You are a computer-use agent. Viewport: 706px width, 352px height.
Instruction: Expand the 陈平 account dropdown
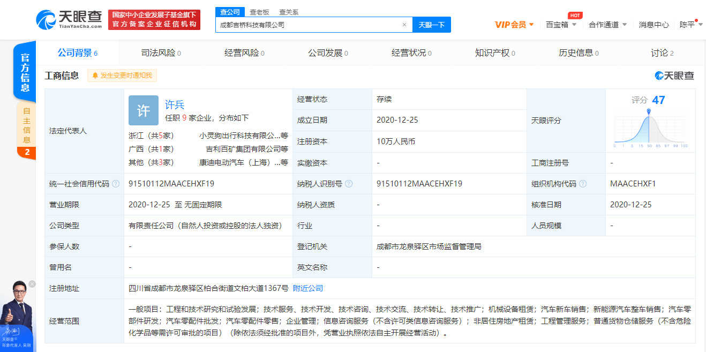[685, 24]
